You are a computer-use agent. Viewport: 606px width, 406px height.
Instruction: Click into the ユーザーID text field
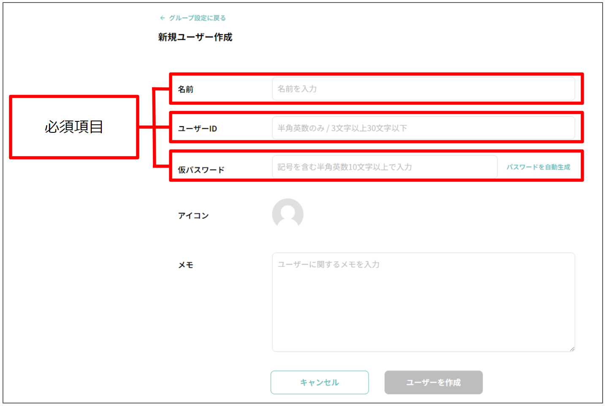[x=423, y=128]
